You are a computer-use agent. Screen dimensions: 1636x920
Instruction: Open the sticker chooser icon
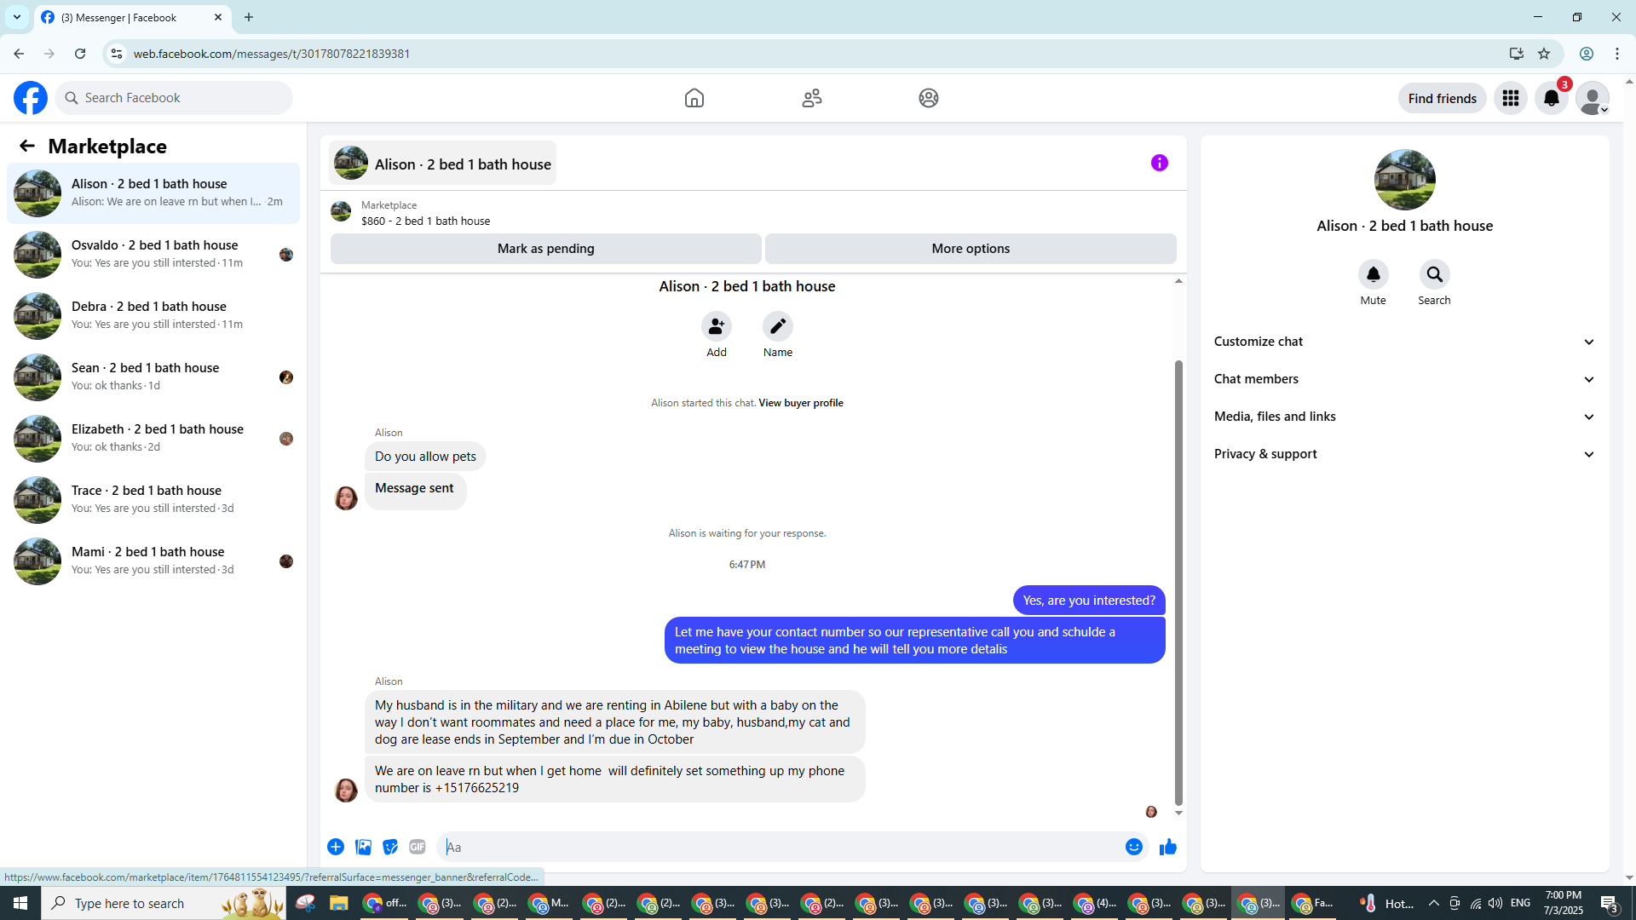[390, 847]
